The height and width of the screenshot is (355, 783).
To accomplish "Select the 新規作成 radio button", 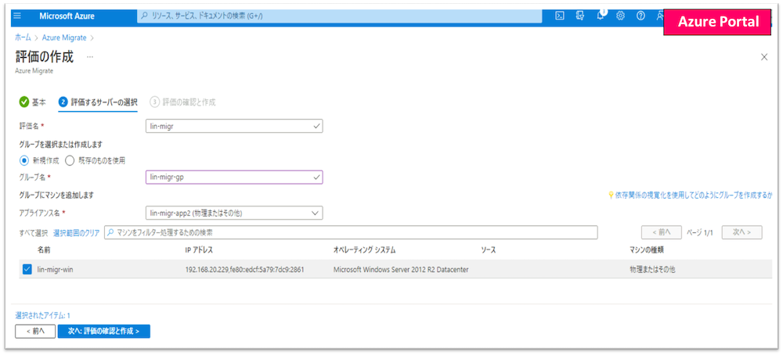I will pos(23,160).
